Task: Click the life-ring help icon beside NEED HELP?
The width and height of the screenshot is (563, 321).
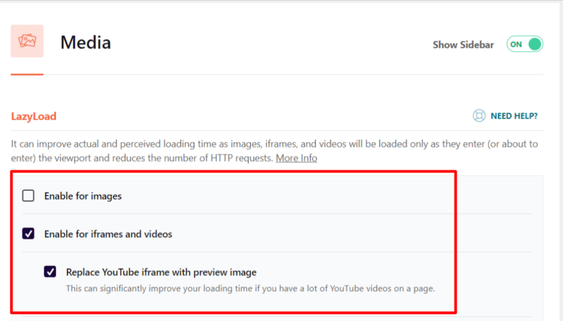Action: 478,116
